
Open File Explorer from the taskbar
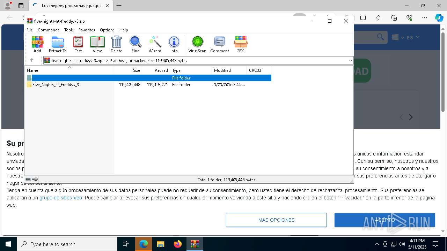click(160, 244)
